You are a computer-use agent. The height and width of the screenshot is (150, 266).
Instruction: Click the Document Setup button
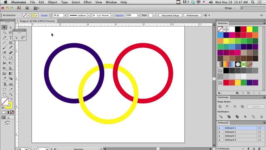coord(170,15)
